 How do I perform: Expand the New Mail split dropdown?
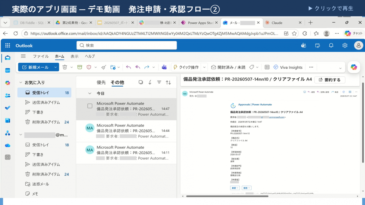(x=55, y=67)
